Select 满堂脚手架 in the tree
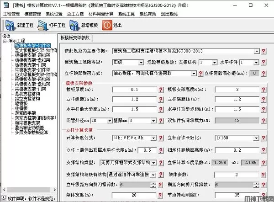Screen dimensions: 274x202 coord(25,113)
